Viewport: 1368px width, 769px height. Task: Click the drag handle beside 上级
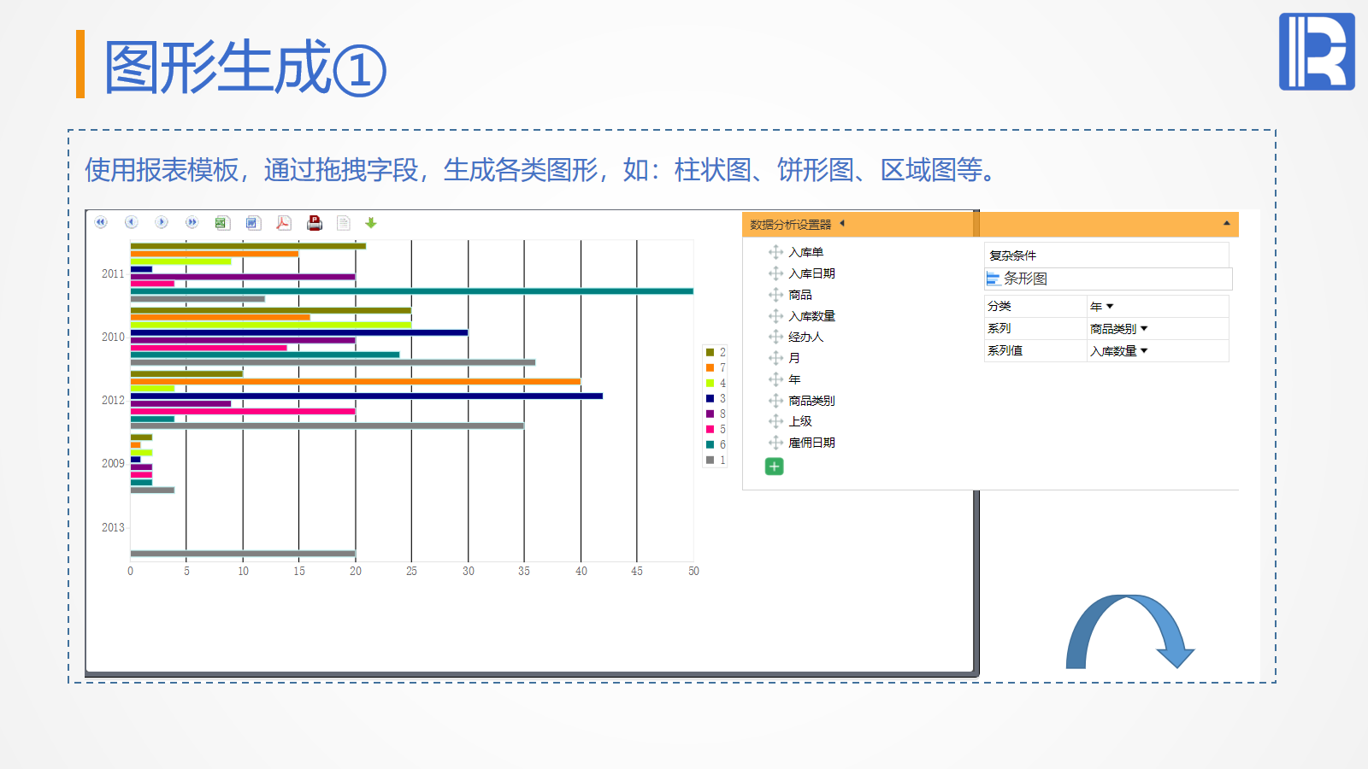click(x=775, y=421)
